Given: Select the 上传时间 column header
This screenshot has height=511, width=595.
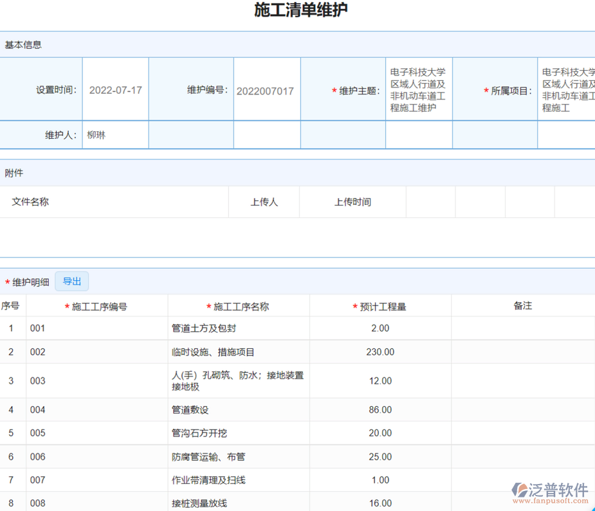Looking at the screenshot, I should pos(352,201).
